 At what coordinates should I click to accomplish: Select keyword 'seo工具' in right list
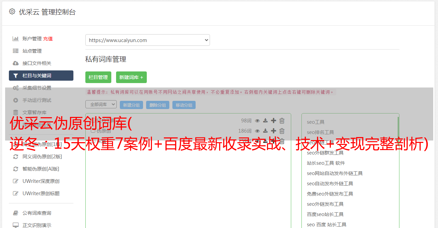tap(315, 122)
